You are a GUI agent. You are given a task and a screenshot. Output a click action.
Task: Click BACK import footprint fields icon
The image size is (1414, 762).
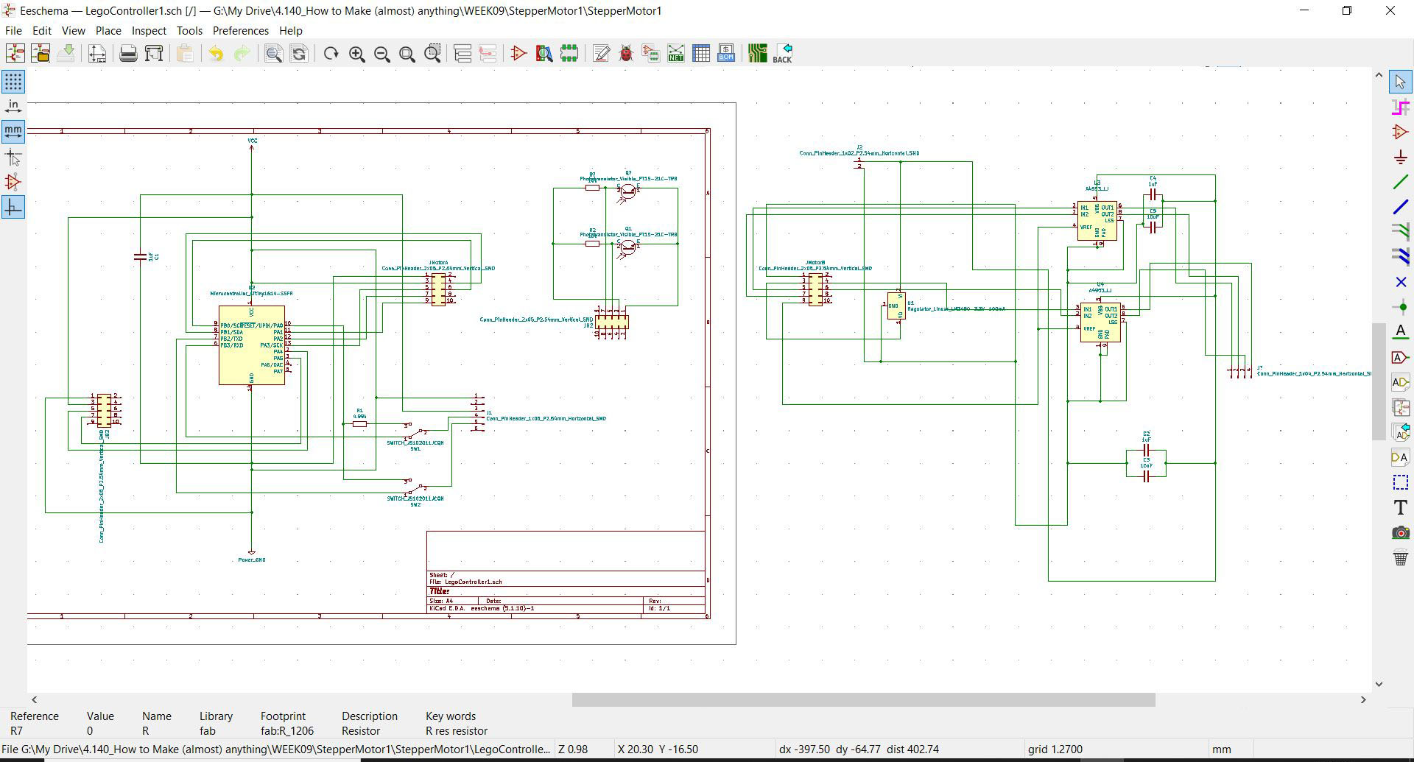click(x=782, y=53)
